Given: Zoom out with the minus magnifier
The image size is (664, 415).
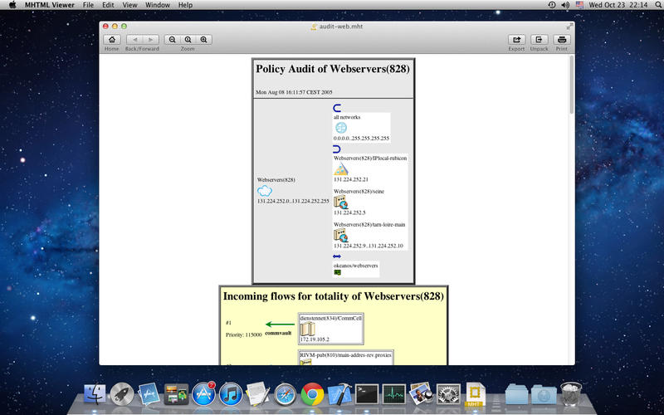Looking at the screenshot, I should coord(172,39).
